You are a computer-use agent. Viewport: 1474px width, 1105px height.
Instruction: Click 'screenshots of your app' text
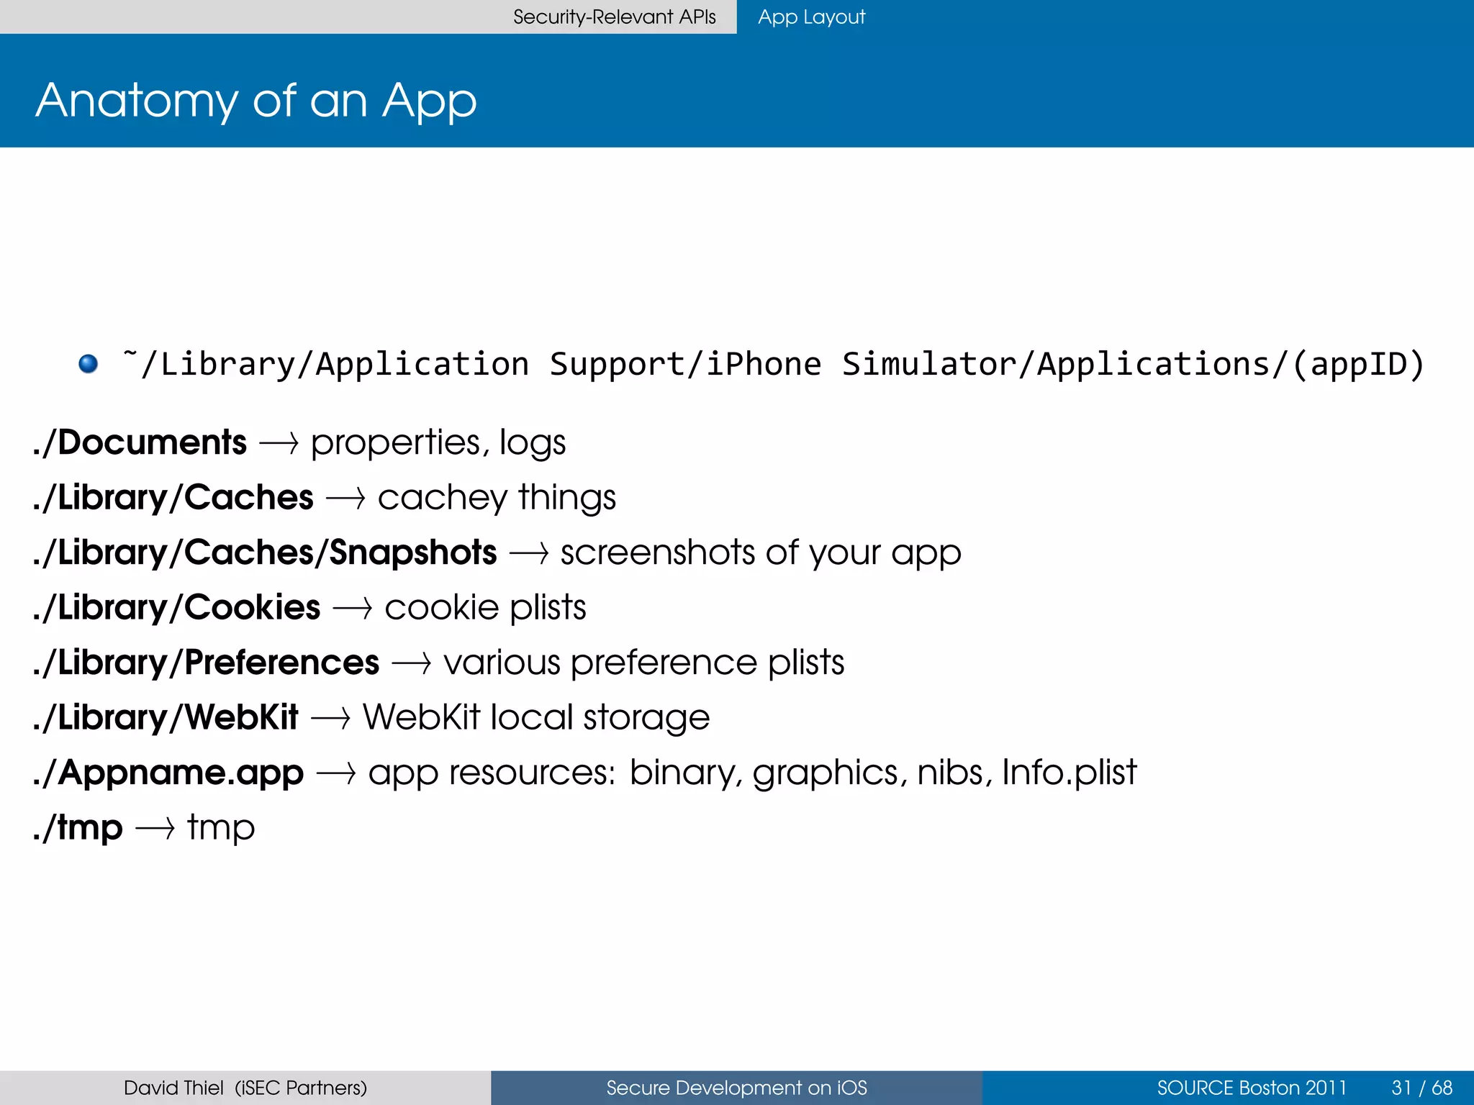[x=761, y=553]
